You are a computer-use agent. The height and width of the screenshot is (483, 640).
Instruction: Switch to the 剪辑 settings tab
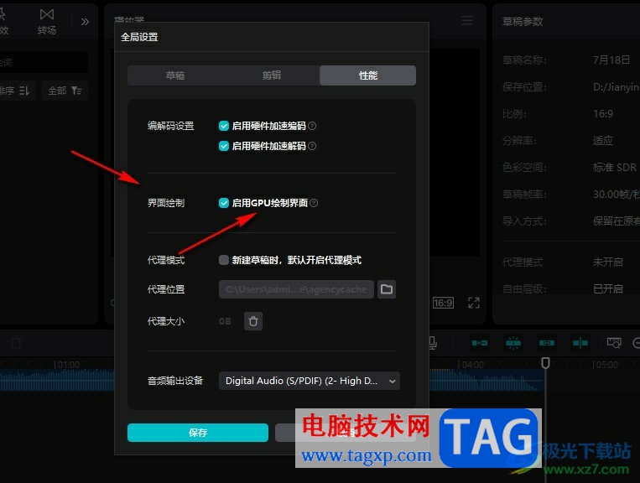tap(272, 75)
